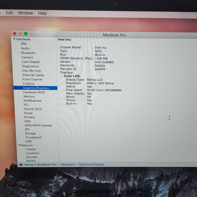Collapse the Hardware section triangle

[x=14, y=39]
